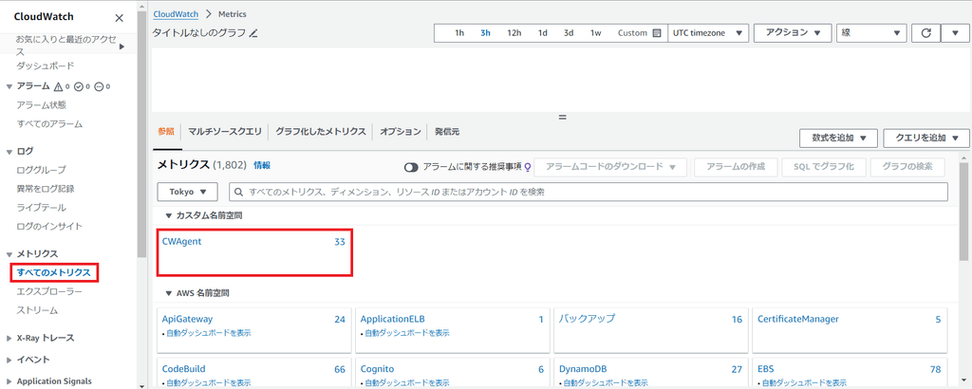Click the アラームの作成 button
The height and width of the screenshot is (389, 972).
pyautogui.click(x=735, y=167)
